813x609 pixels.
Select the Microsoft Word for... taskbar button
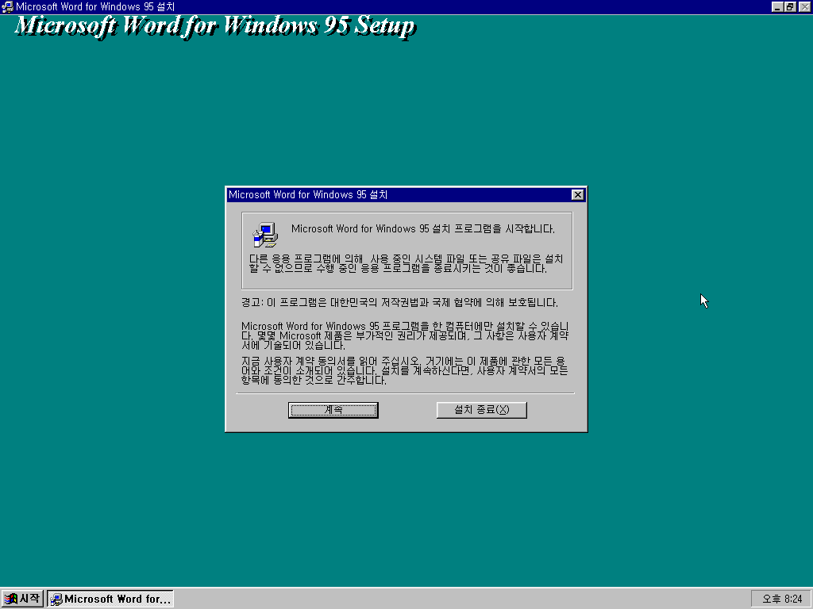pos(110,599)
